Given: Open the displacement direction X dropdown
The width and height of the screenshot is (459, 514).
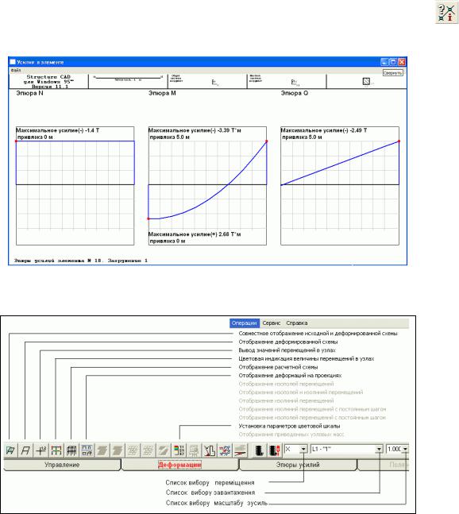Looking at the screenshot, I should (x=303, y=449).
